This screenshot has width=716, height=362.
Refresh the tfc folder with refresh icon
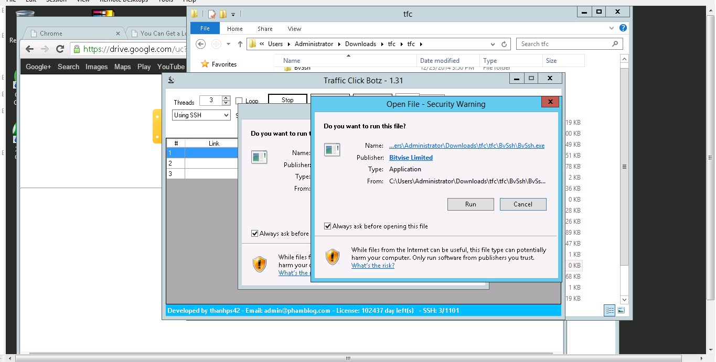point(504,45)
